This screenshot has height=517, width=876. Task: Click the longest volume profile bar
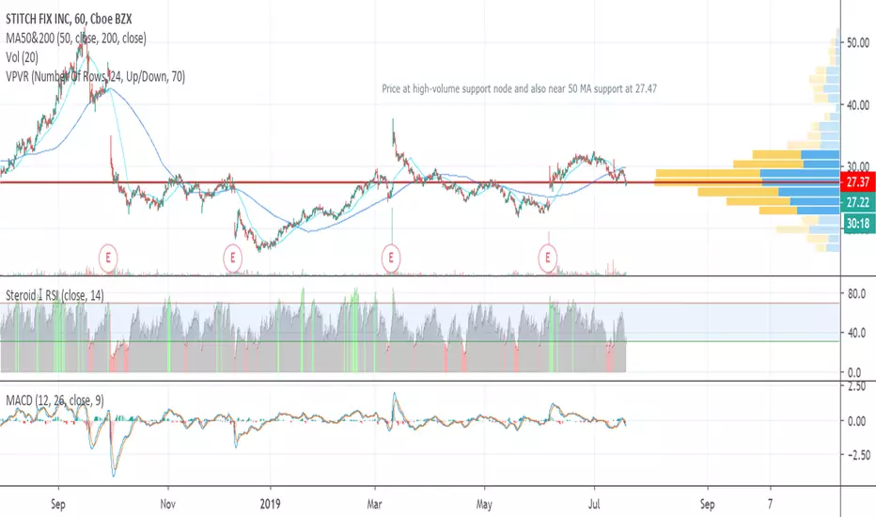[746, 182]
